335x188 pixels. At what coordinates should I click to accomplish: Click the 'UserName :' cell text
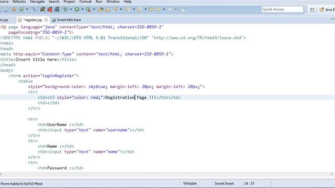point(59,124)
